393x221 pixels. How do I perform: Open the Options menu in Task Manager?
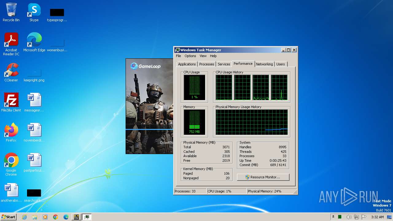[190, 56]
